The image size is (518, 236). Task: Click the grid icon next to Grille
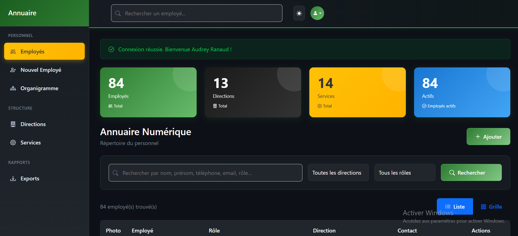pos(483,207)
